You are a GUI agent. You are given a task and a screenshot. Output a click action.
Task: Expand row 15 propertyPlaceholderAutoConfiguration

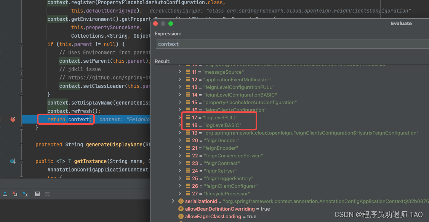coord(180,102)
